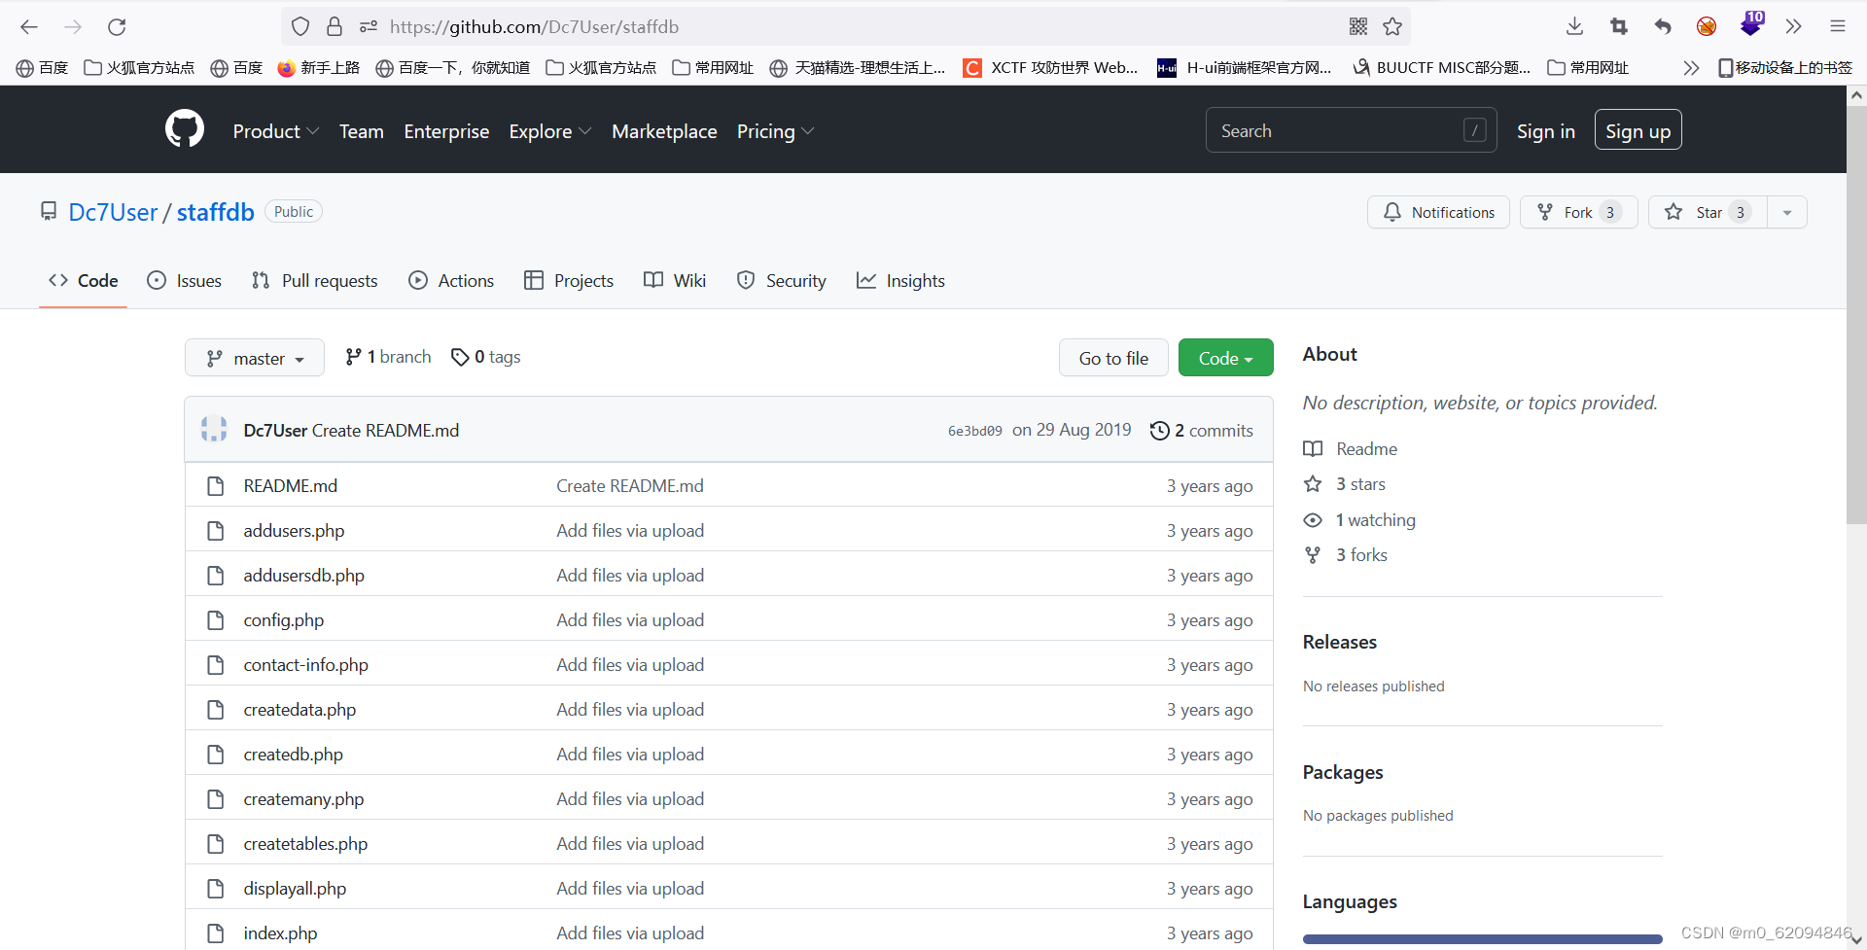
Task: Click the Sign up button
Action: [x=1638, y=130]
